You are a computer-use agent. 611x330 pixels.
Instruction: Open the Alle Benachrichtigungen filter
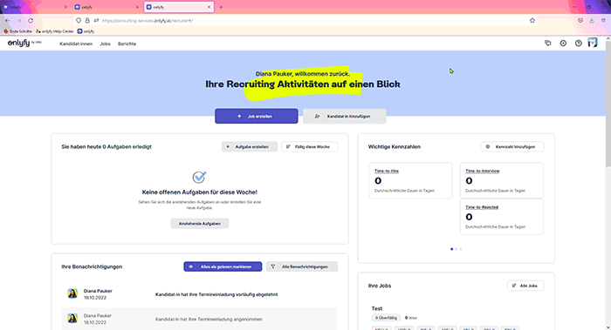tap(302, 266)
